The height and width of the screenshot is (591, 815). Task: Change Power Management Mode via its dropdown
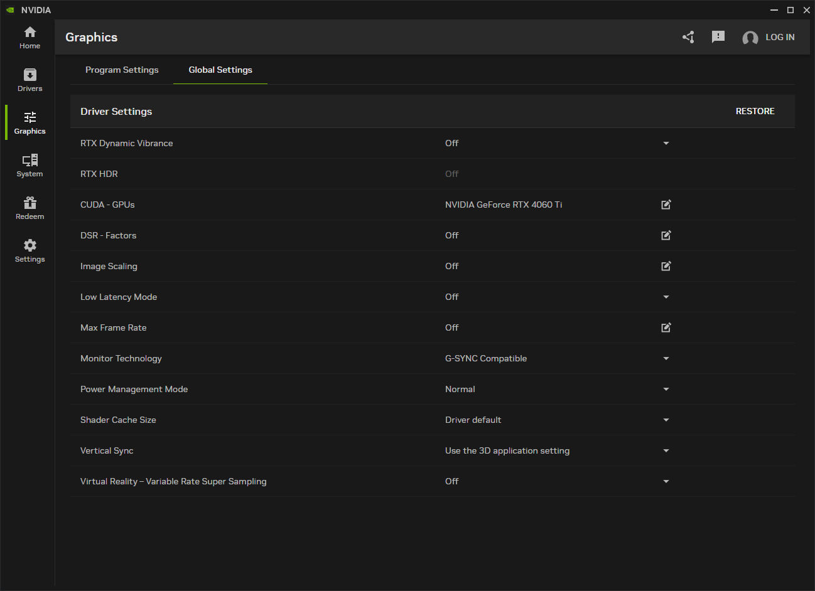666,389
